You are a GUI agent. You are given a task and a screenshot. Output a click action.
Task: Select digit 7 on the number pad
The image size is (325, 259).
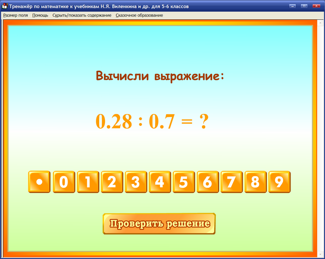pos(231,182)
